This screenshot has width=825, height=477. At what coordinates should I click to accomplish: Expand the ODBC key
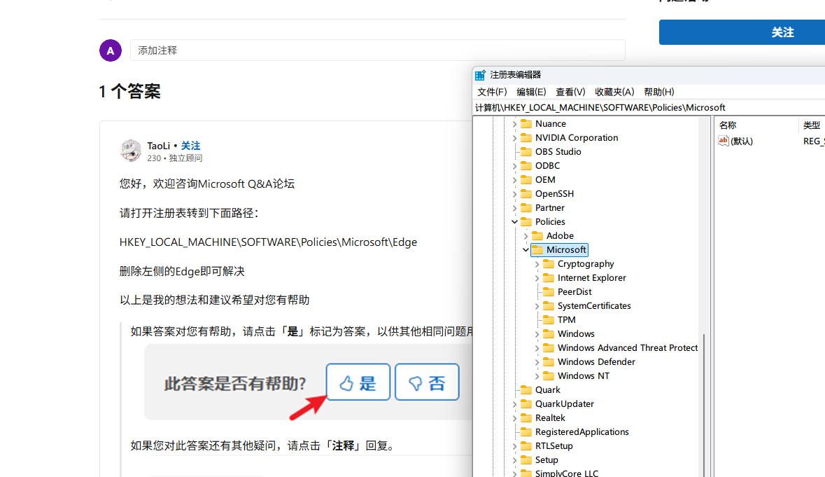tap(514, 166)
